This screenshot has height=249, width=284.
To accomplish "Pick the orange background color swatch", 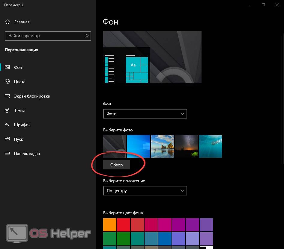I will [110, 224].
